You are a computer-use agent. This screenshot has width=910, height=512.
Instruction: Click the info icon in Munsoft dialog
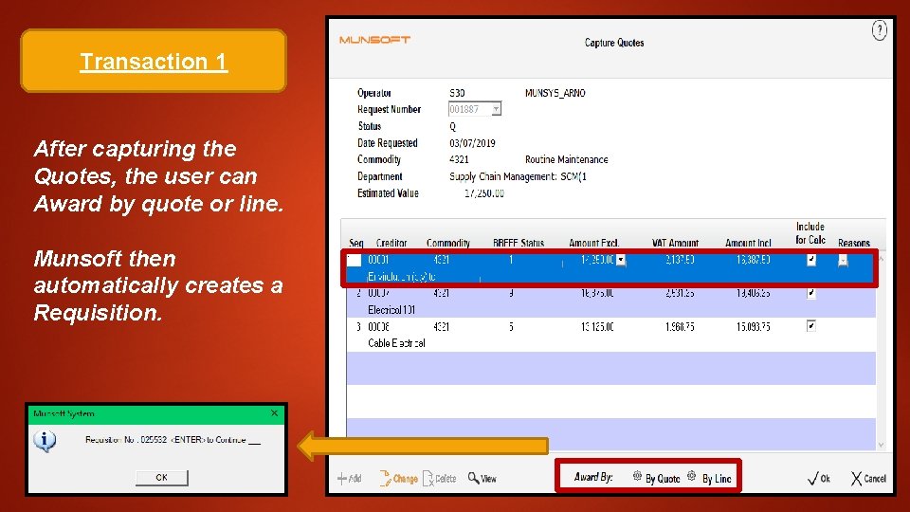coord(45,441)
